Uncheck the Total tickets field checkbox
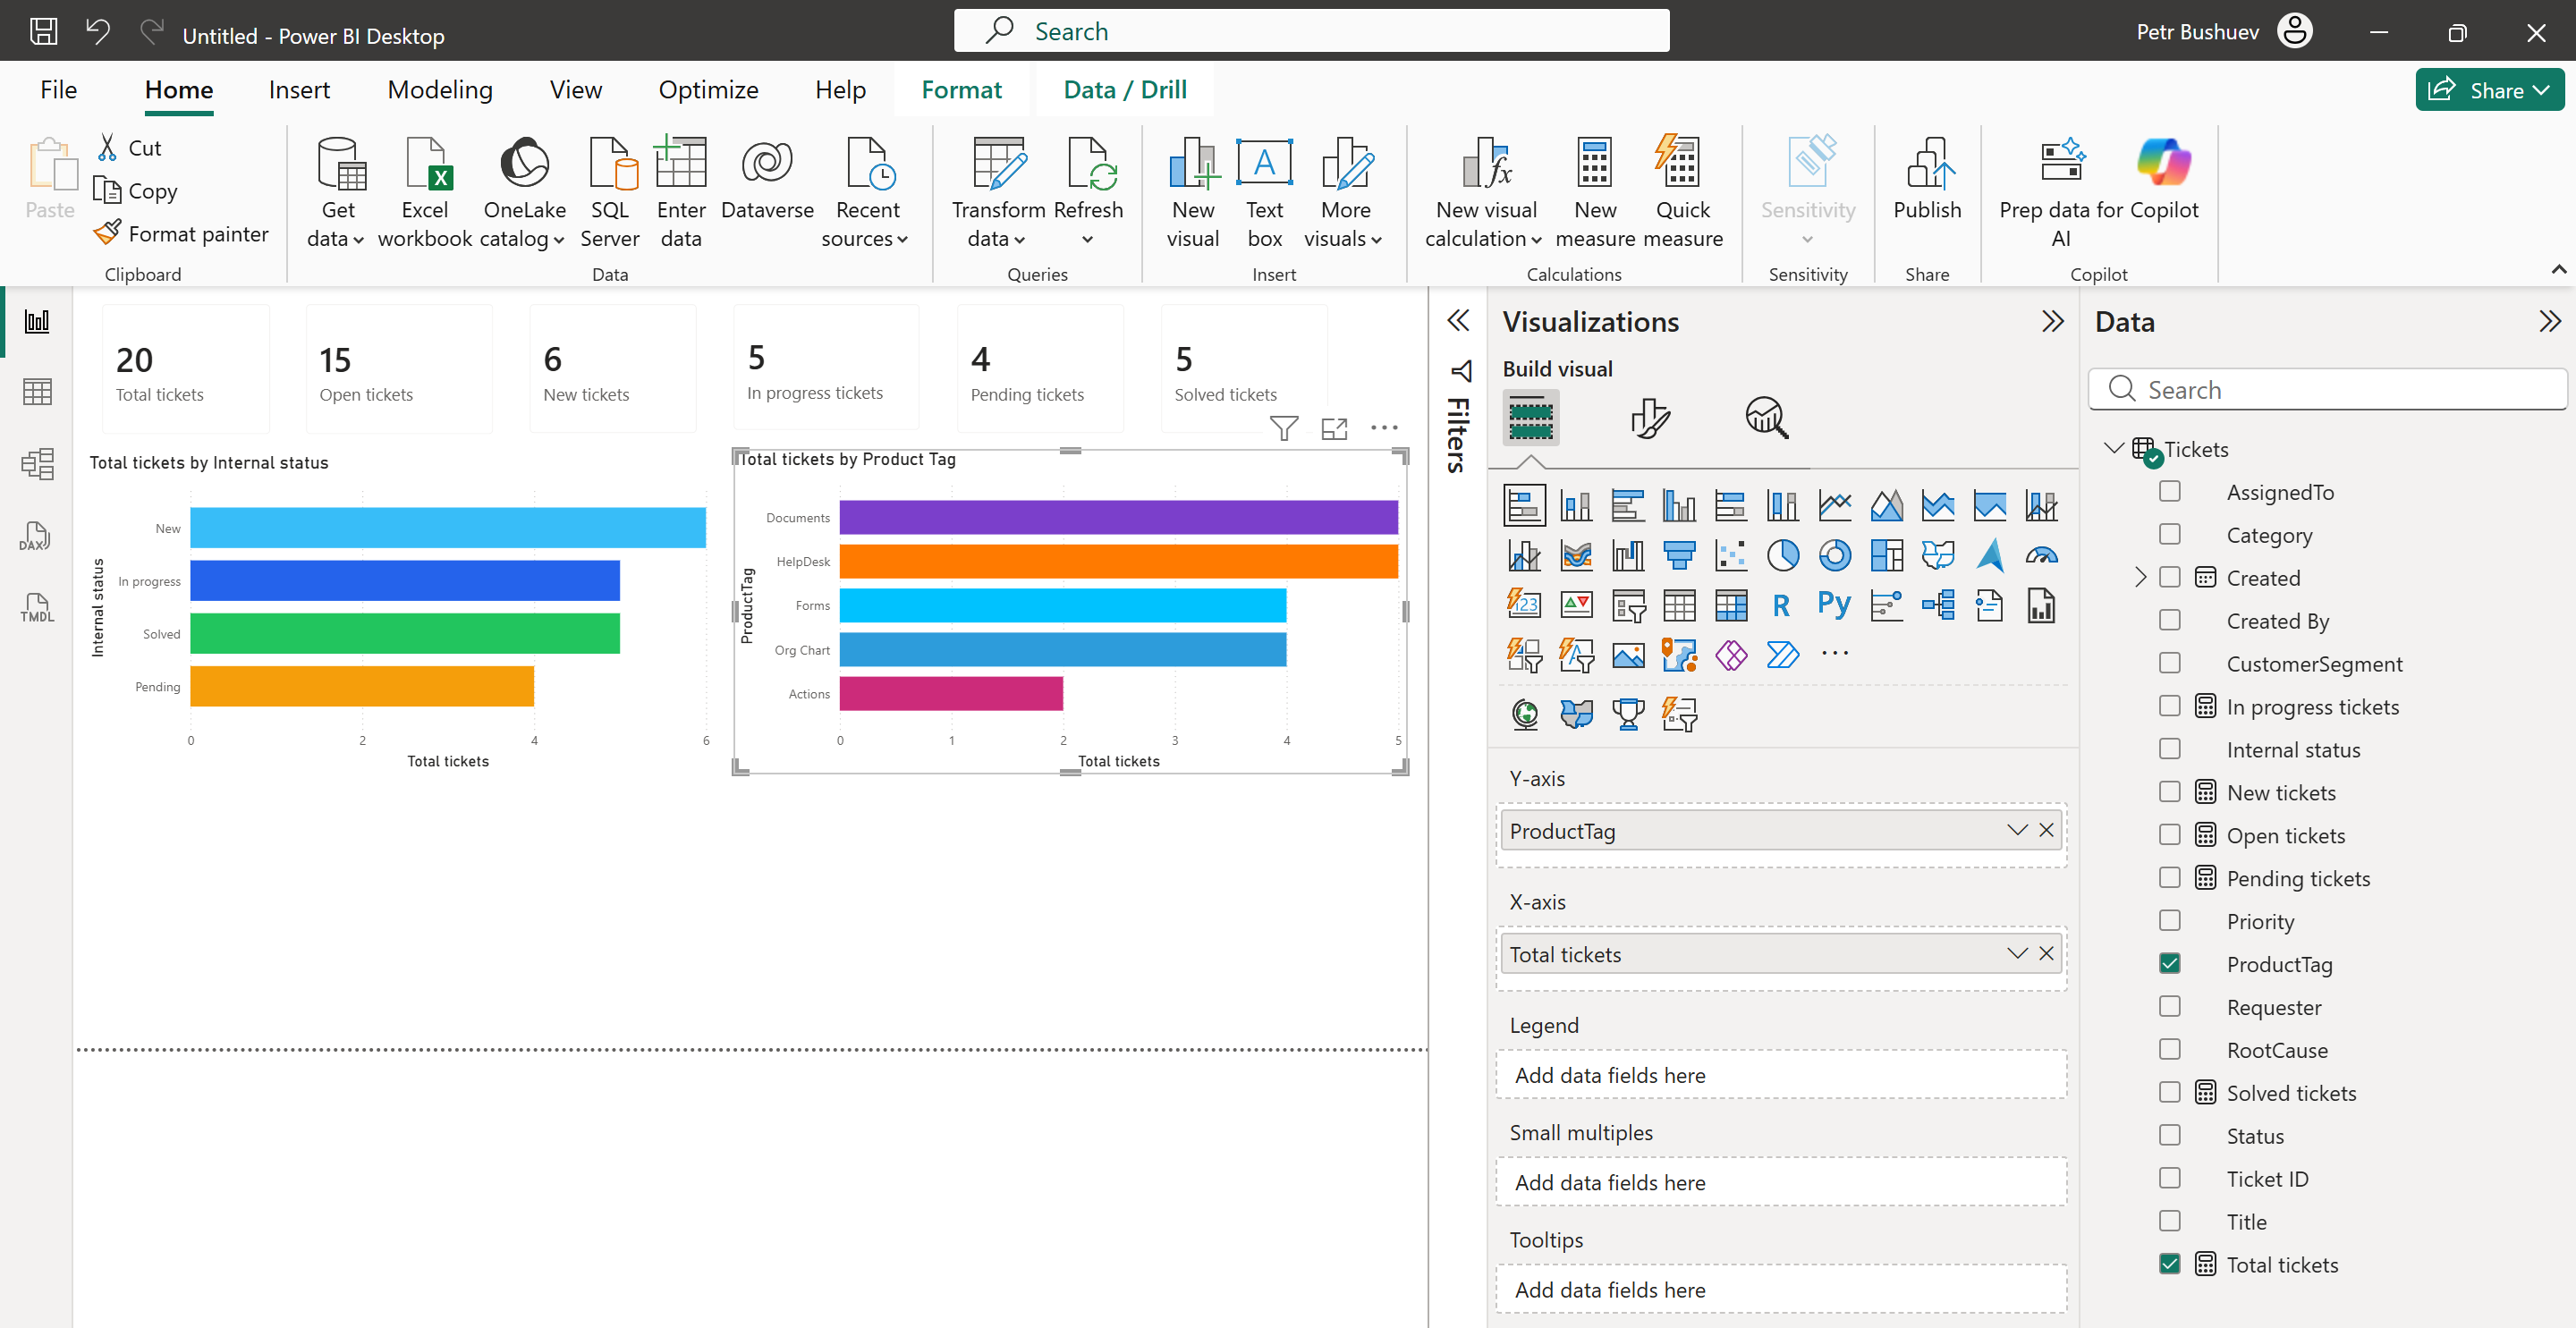The width and height of the screenshot is (2576, 1328). (2169, 1264)
